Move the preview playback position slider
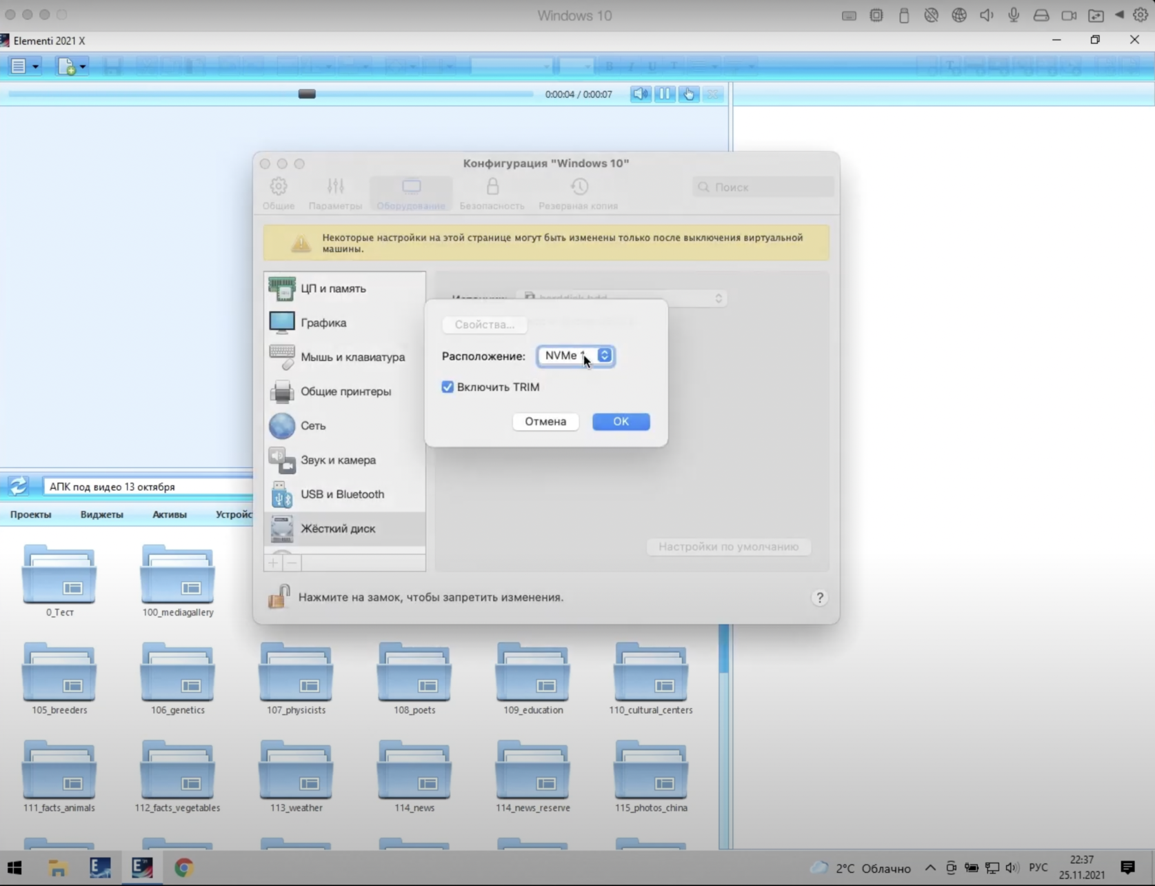 click(x=307, y=94)
